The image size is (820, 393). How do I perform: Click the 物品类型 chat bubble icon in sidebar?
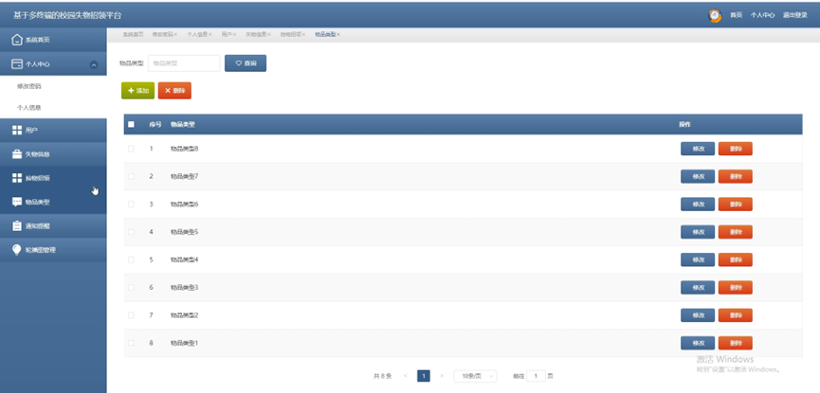(17, 203)
